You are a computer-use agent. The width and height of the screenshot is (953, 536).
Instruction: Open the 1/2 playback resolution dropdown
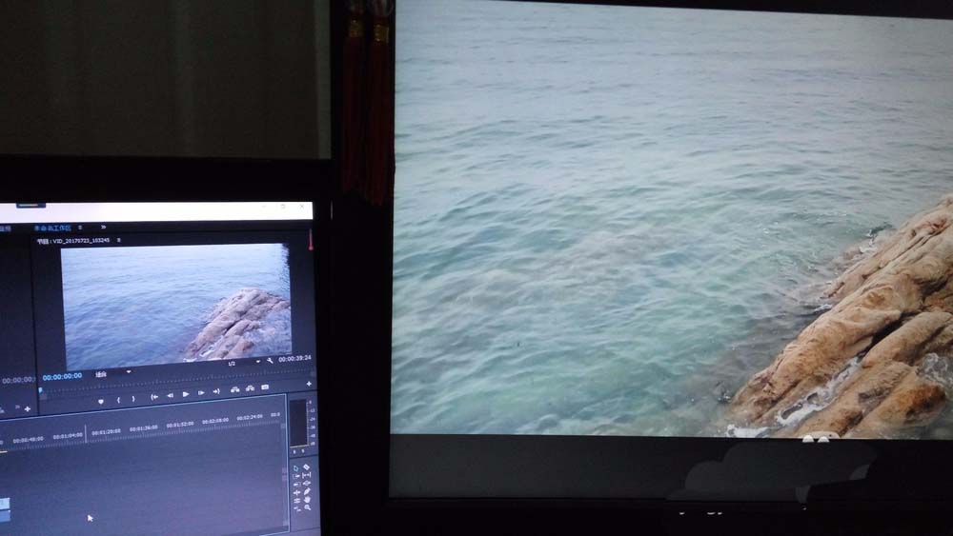click(x=244, y=363)
